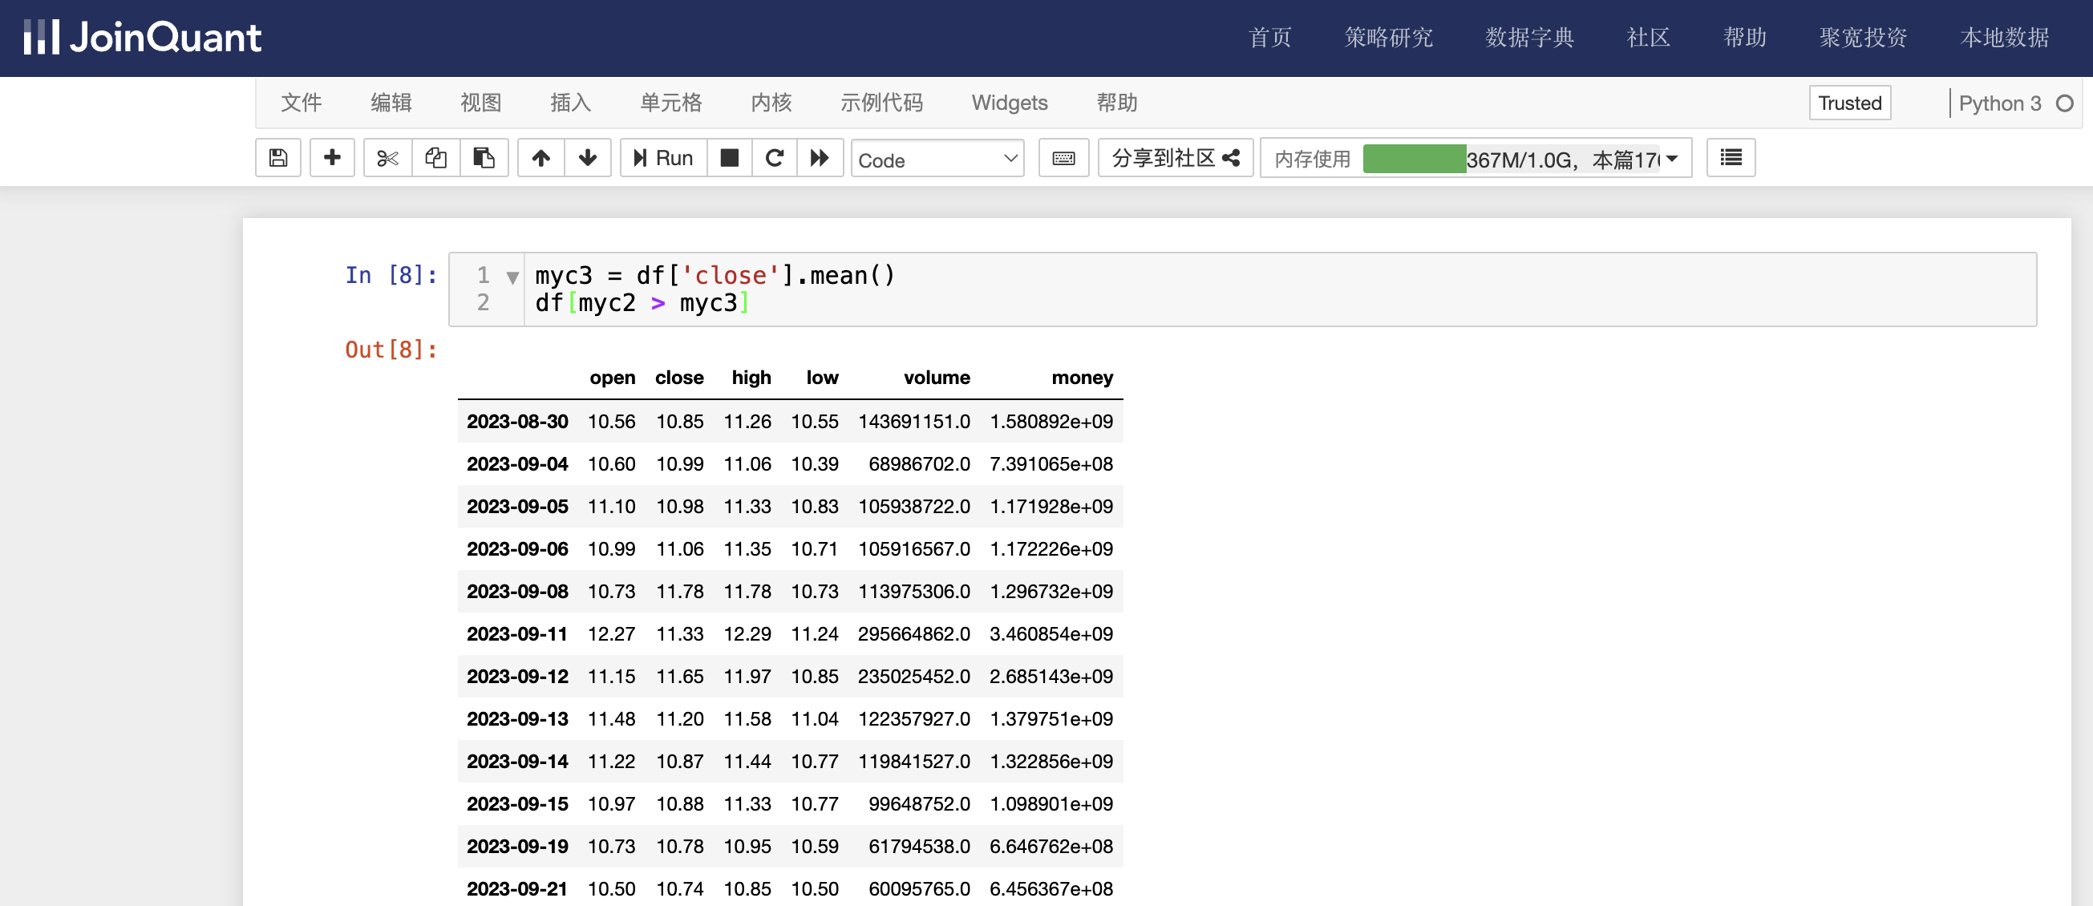
Task: Open the 内核 menu
Action: pos(771,103)
